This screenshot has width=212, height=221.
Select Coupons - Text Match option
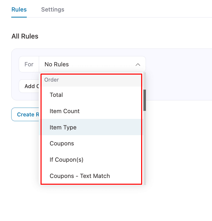80,176
